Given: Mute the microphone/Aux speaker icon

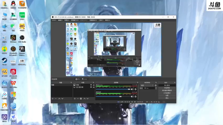Looking at the screenshot, I should pos(132,89).
